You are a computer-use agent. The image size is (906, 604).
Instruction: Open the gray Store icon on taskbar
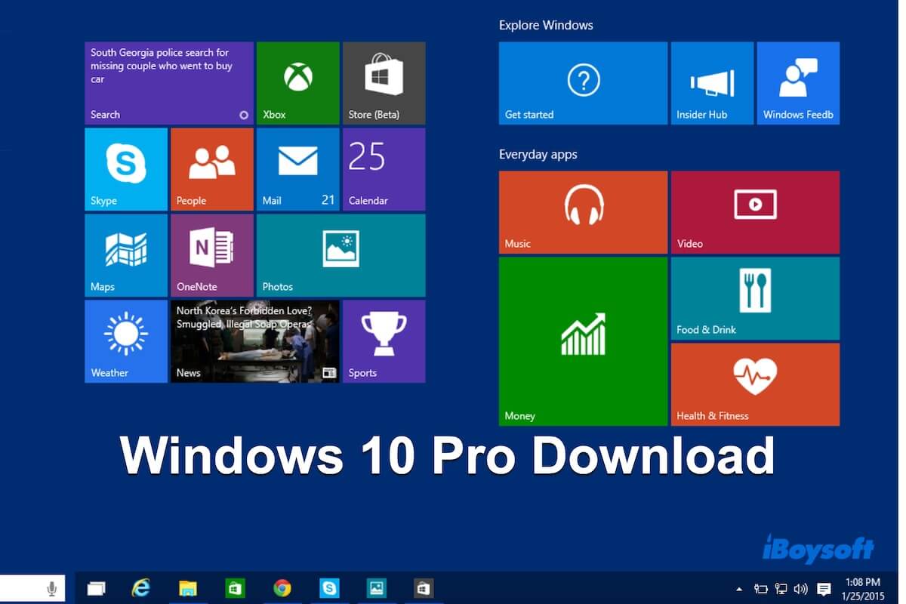coord(423,588)
